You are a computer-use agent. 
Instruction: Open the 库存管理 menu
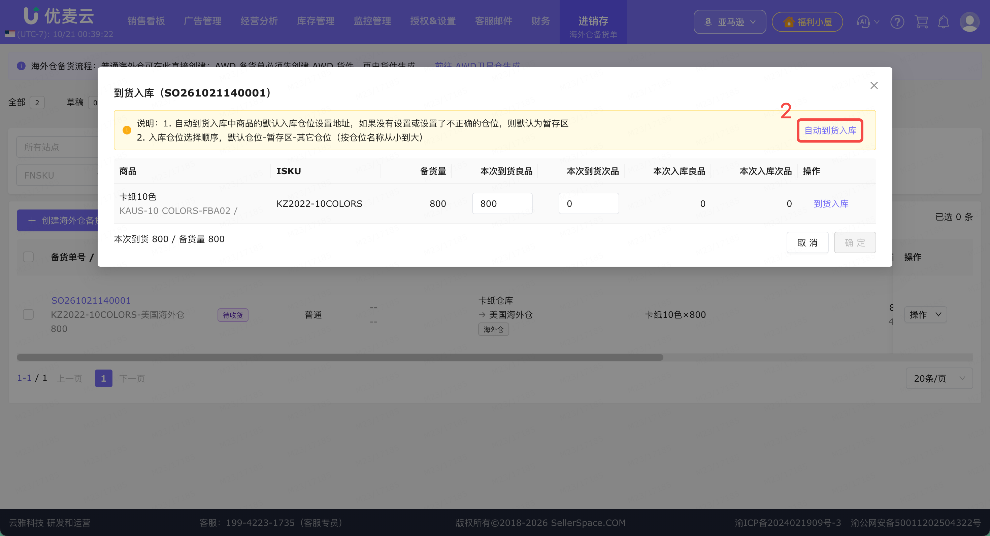316,21
